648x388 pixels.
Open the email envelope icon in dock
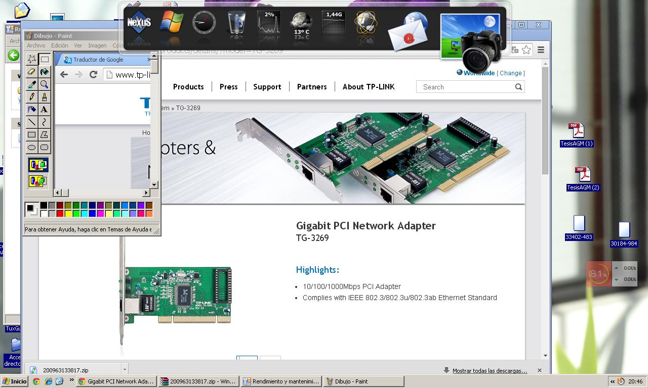click(409, 31)
